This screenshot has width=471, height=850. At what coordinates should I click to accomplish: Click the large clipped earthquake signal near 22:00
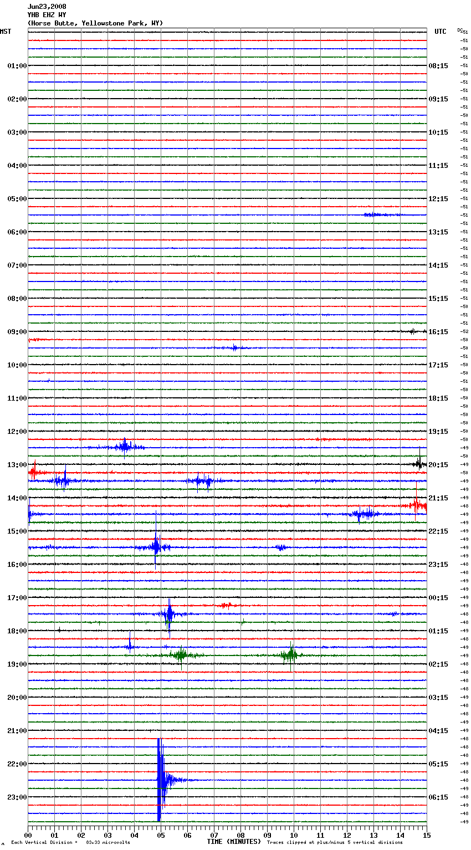pyautogui.click(x=161, y=780)
